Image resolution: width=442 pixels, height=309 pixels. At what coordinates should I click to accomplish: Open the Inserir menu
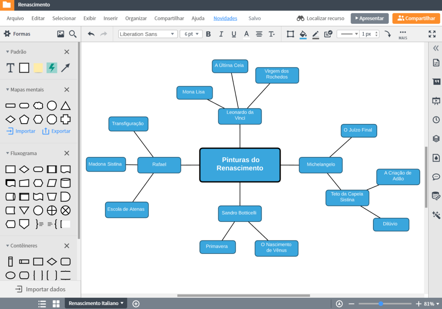[110, 19]
